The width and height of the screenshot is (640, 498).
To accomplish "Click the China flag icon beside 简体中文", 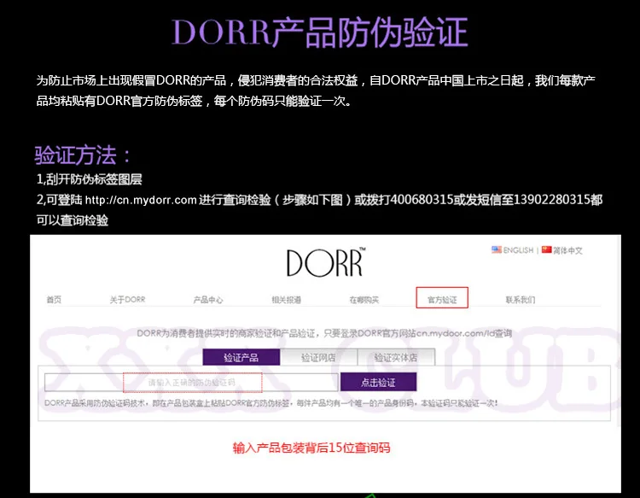I will 546,249.
